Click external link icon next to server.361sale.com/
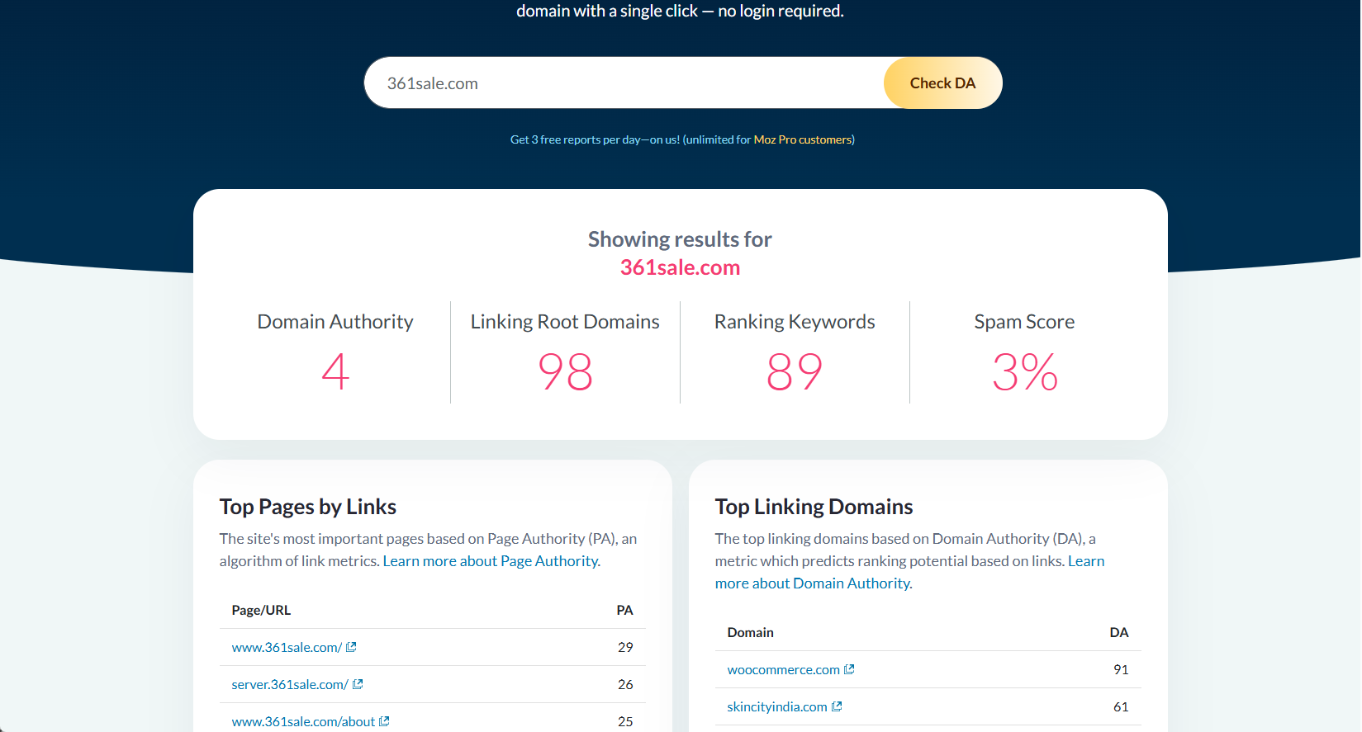Viewport: 1362px width, 732px height. point(358,684)
